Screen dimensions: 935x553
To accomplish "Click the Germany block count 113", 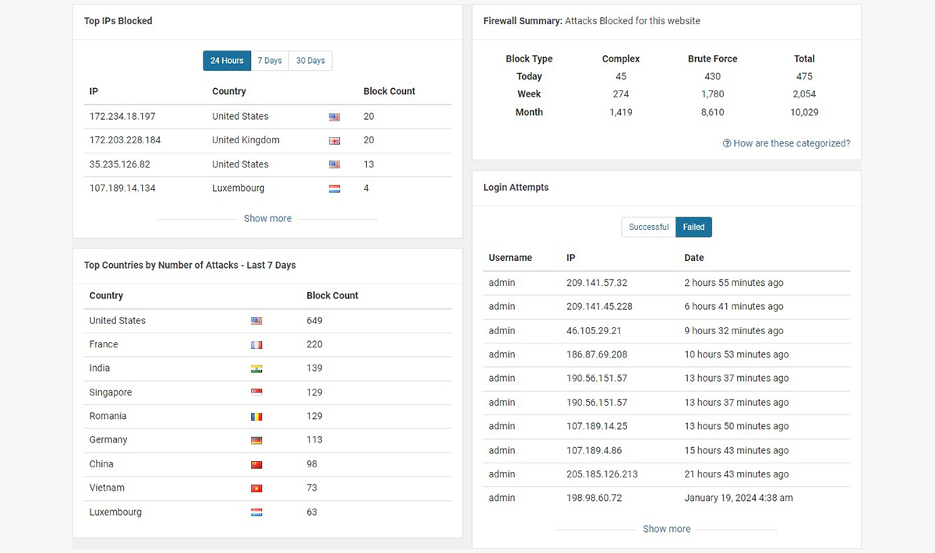I will [315, 439].
